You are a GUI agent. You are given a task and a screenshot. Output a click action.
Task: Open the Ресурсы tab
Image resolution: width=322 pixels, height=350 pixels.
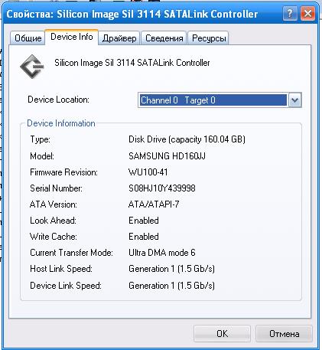coord(209,38)
